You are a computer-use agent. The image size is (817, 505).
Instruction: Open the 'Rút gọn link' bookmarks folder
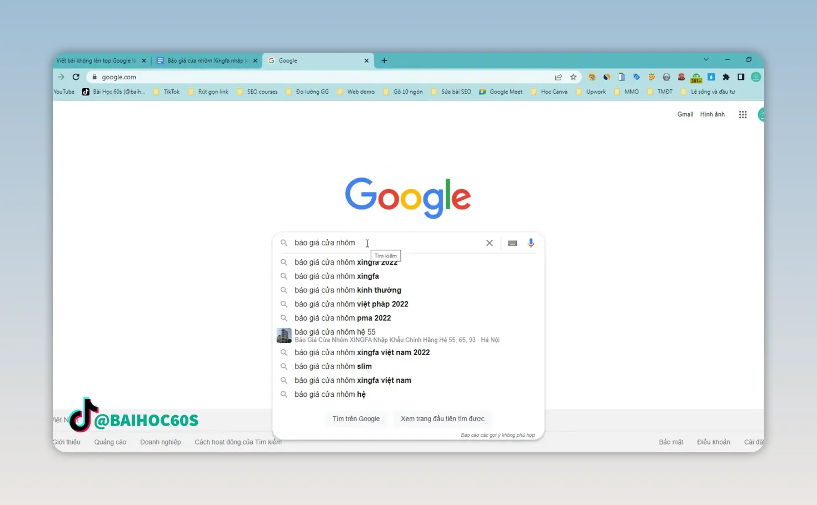point(208,92)
